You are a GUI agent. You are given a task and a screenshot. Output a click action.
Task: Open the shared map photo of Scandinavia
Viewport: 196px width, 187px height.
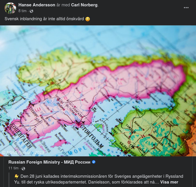[x=98, y=91]
